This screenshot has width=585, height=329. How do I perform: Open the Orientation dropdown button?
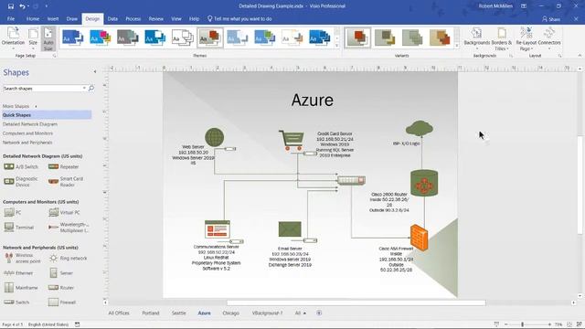pyautogui.click(x=13, y=38)
